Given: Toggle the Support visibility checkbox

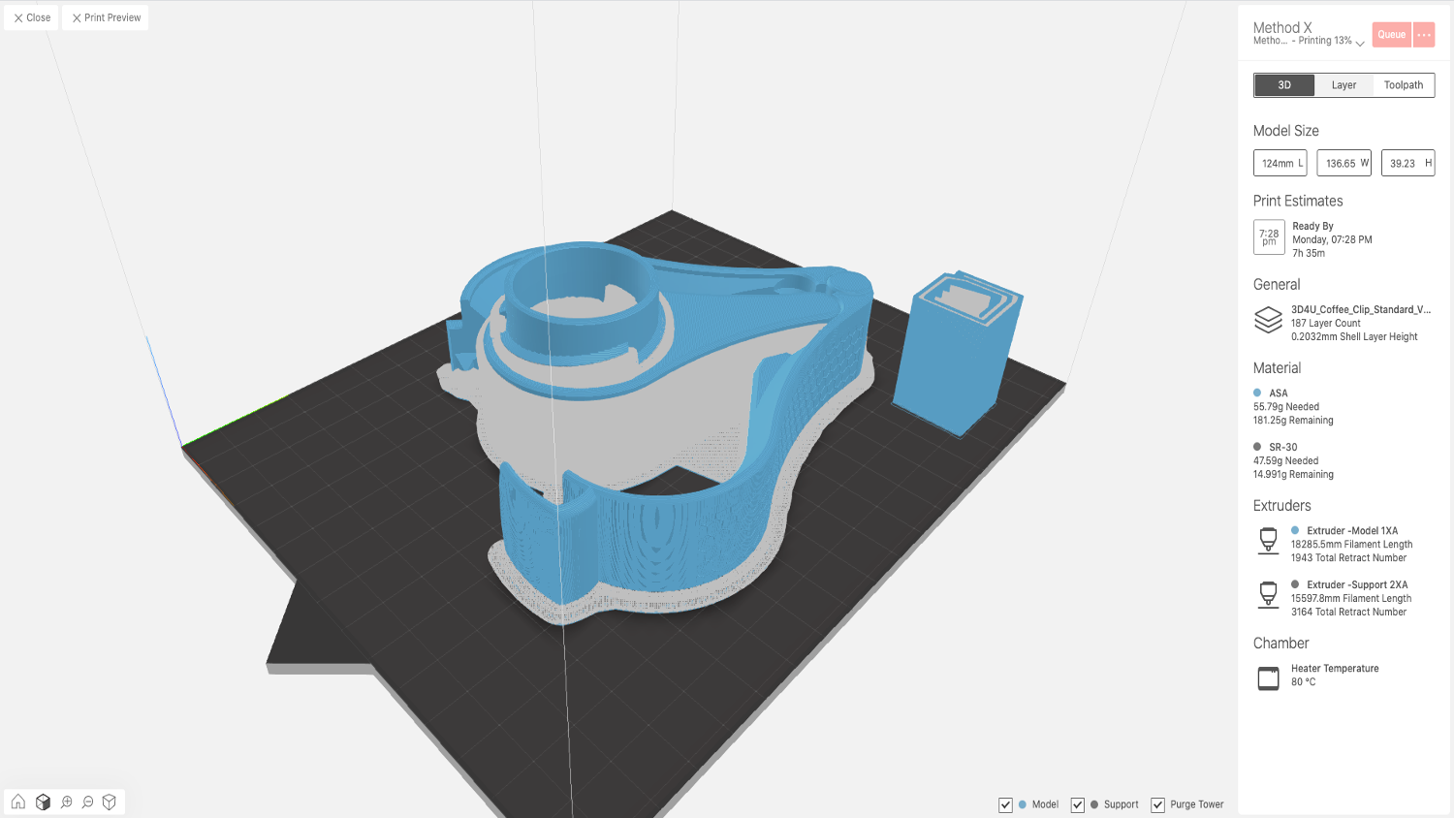Looking at the screenshot, I should click(x=1077, y=805).
